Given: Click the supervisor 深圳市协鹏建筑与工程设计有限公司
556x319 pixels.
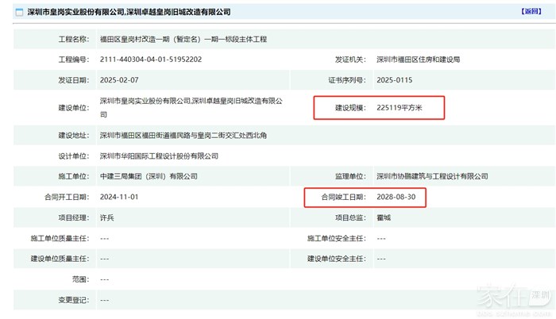Looking at the screenshot, I should pos(432,176).
